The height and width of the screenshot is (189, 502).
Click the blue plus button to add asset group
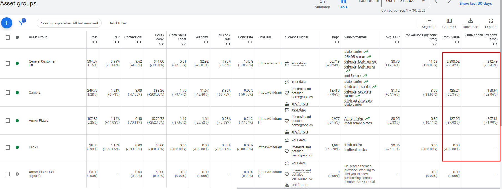tap(7, 23)
